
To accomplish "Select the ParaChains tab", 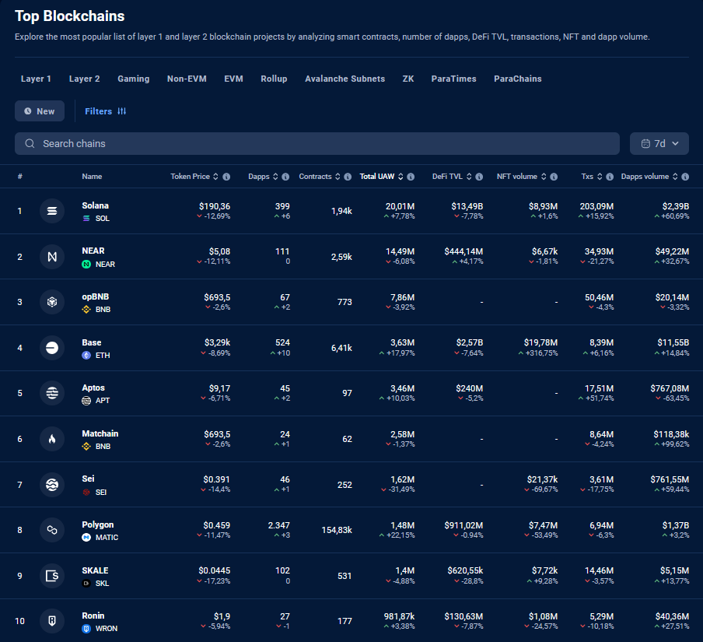I will (518, 79).
